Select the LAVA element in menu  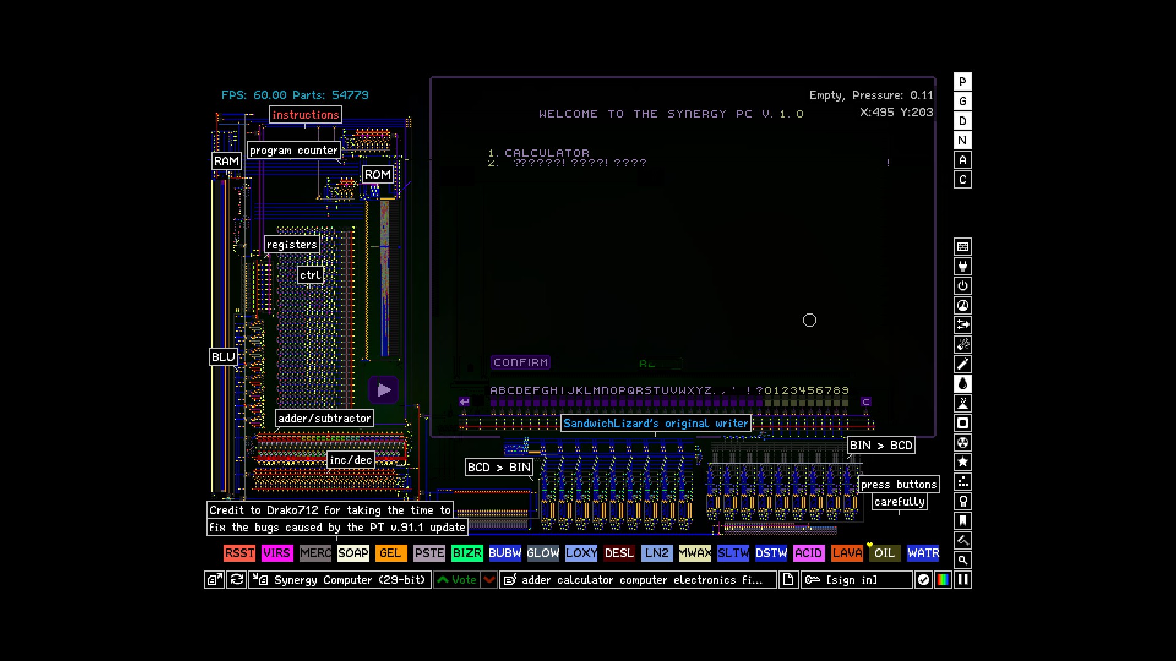(847, 553)
